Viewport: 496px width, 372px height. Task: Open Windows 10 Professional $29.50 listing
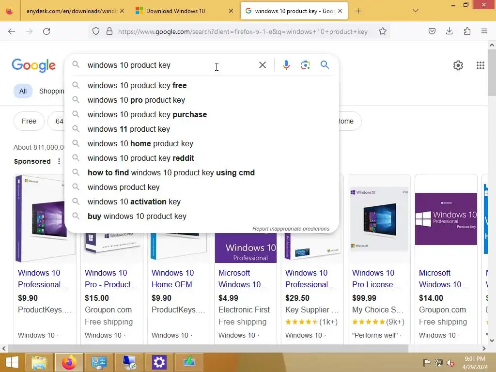(310, 279)
